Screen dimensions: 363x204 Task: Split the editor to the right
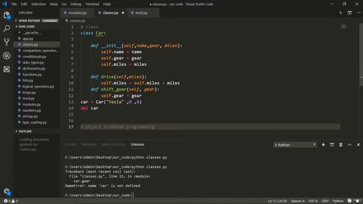(x=349, y=12)
